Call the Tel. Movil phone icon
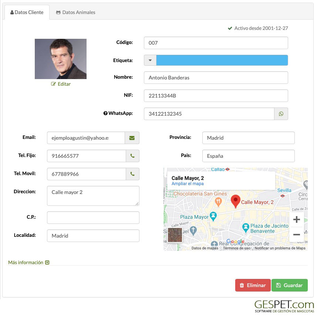The width and height of the screenshot is (317, 317). (132, 174)
